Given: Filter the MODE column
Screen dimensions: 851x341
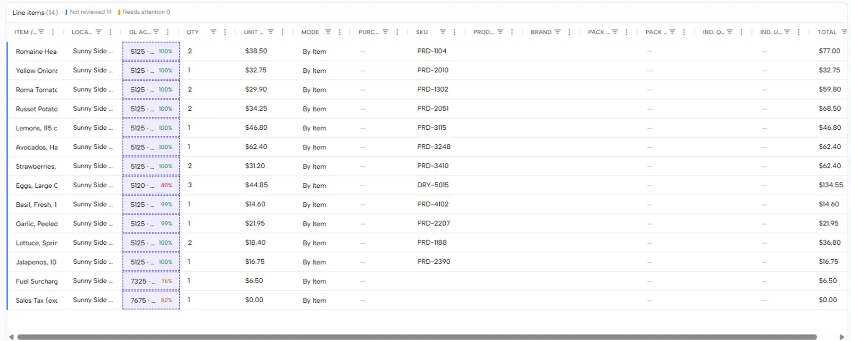Looking at the screenshot, I should 328,32.
